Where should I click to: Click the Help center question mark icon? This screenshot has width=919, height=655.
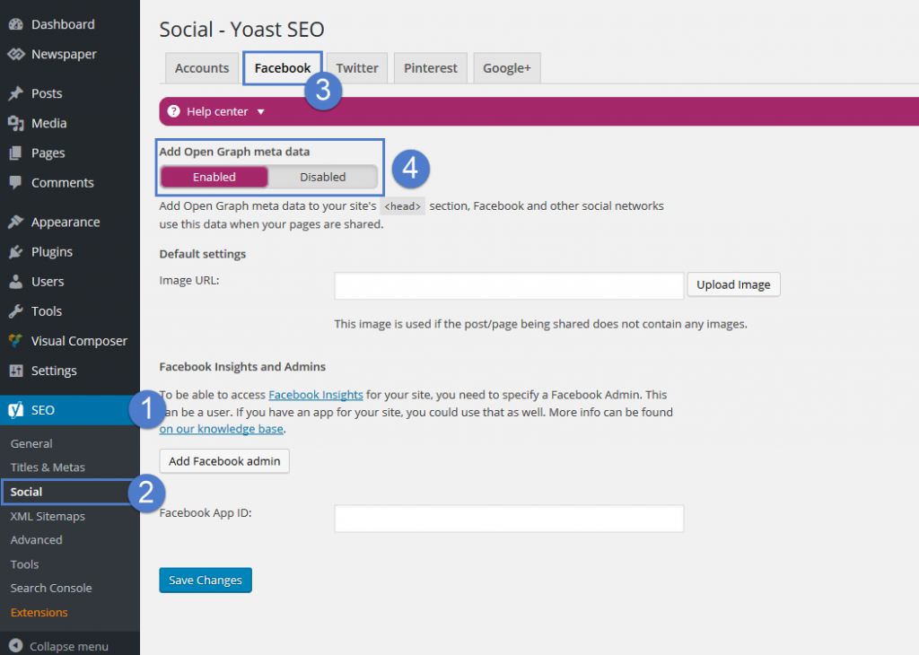click(173, 111)
